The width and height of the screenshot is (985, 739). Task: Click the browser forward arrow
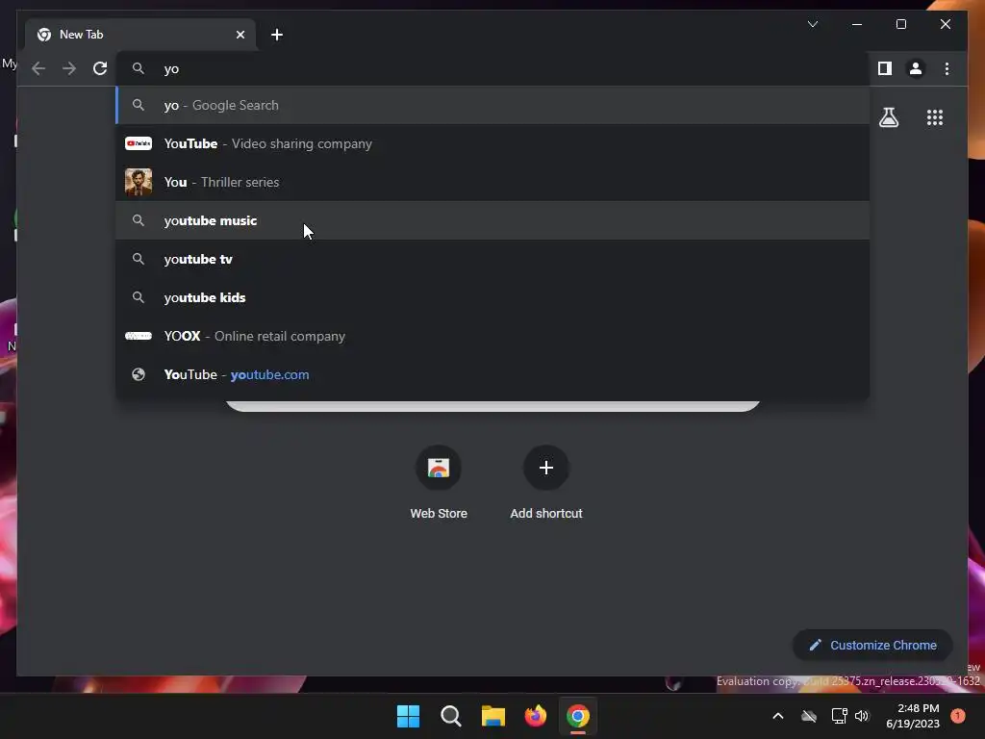(x=69, y=68)
